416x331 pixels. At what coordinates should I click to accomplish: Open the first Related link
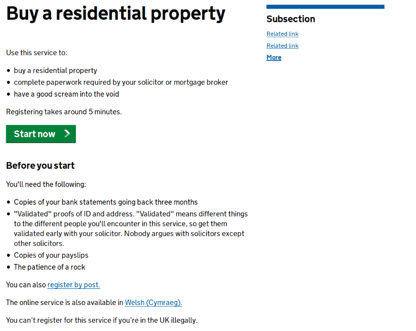282,34
